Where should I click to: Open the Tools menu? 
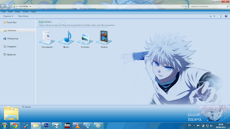[x=26, y=11]
